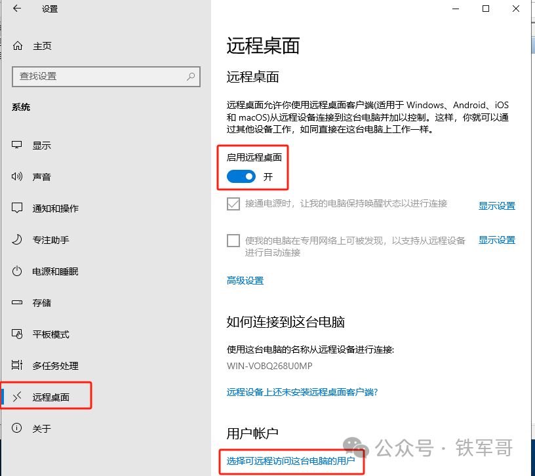
Task: Open 显示设置 next to wake settings
Action: tap(496, 204)
